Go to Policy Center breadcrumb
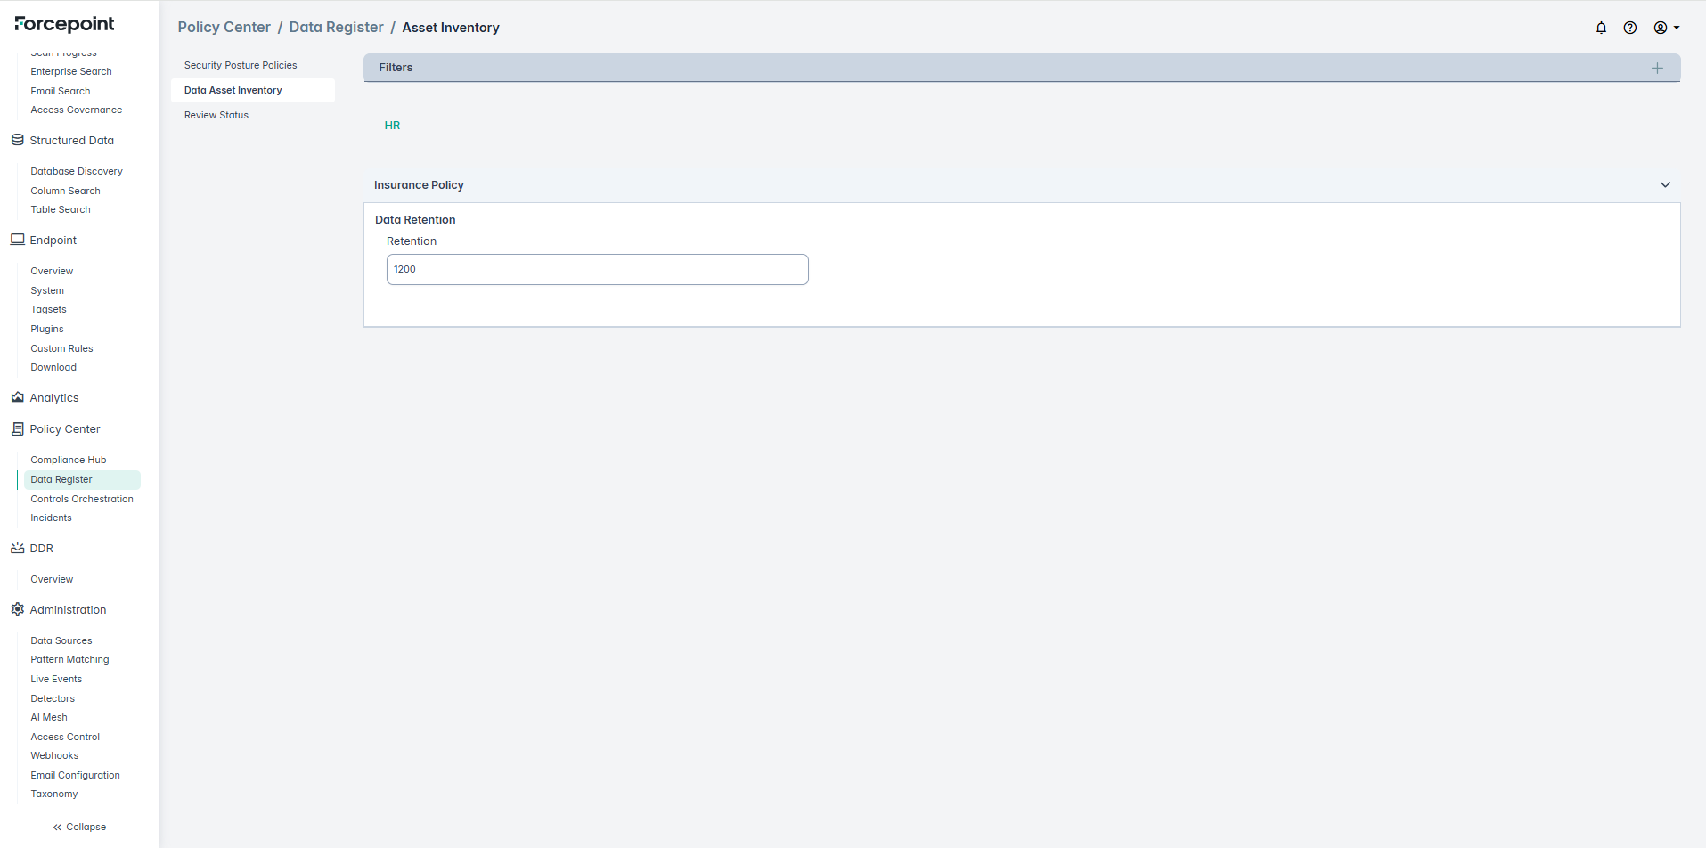The image size is (1706, 848). tap(224, 28)
